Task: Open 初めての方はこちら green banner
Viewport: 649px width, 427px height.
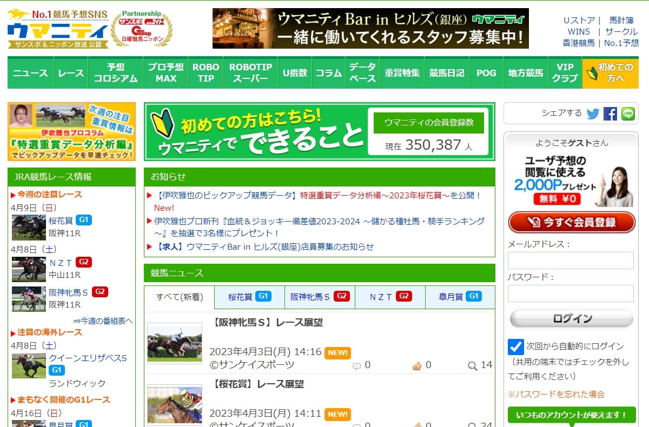Action: click(x=319, y=131)
